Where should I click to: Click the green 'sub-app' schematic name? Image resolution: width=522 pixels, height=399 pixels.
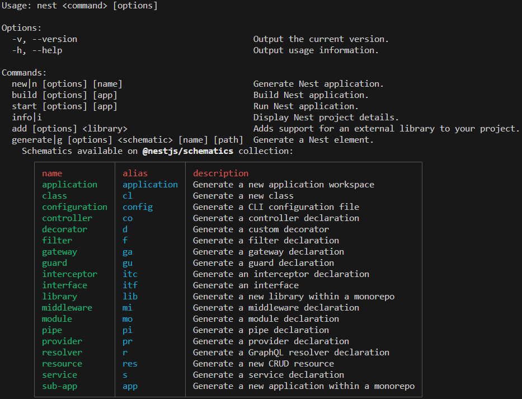(x=59, y=386)
